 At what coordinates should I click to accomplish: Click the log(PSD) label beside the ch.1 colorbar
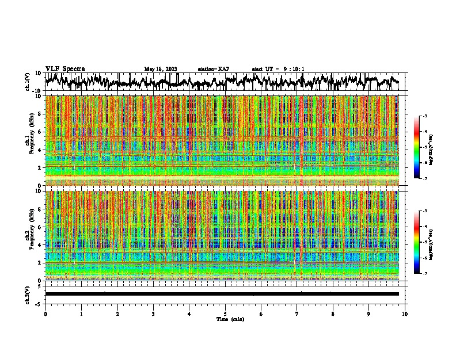pyautogui.click(x=431, y=150)
